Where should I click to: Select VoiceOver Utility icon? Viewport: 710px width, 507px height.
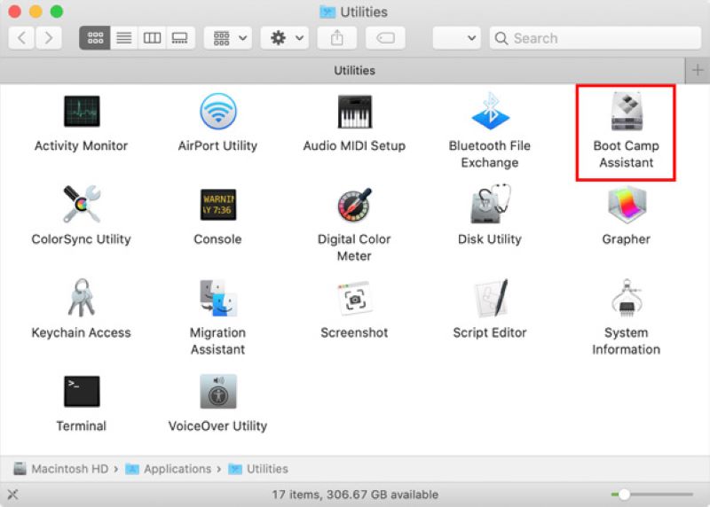[217, 391]
